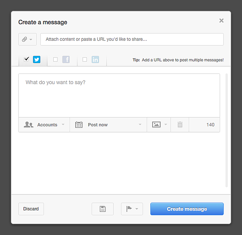Click the trash delete icon
242x235 pixels.
(x=180, y=125)
